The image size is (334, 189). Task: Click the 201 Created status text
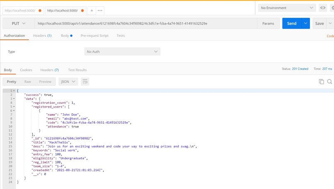[x=300, y=69]
